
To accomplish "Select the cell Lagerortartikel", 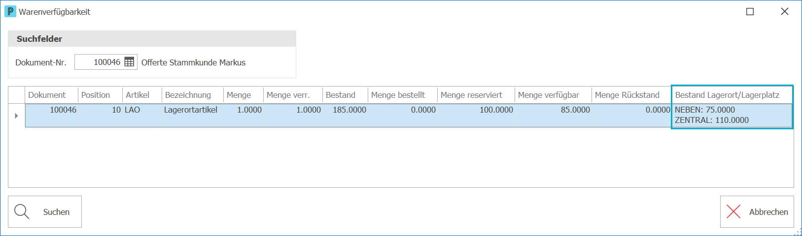I will [x=193, y=116].
